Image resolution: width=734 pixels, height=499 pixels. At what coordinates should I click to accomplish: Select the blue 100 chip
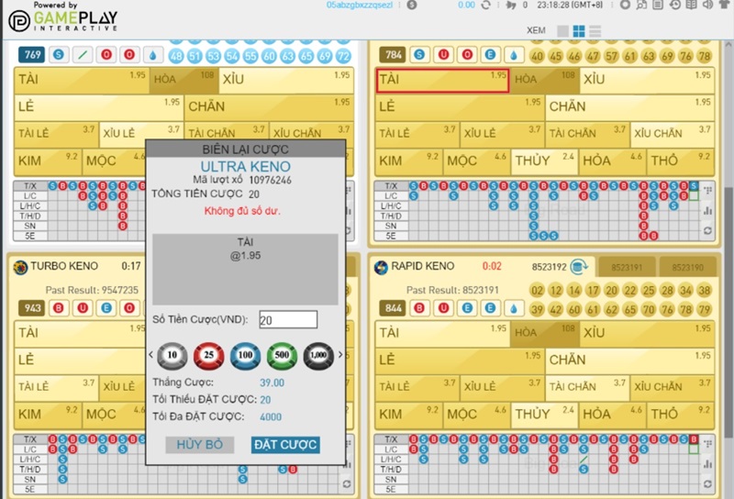[x=245, y=356]
